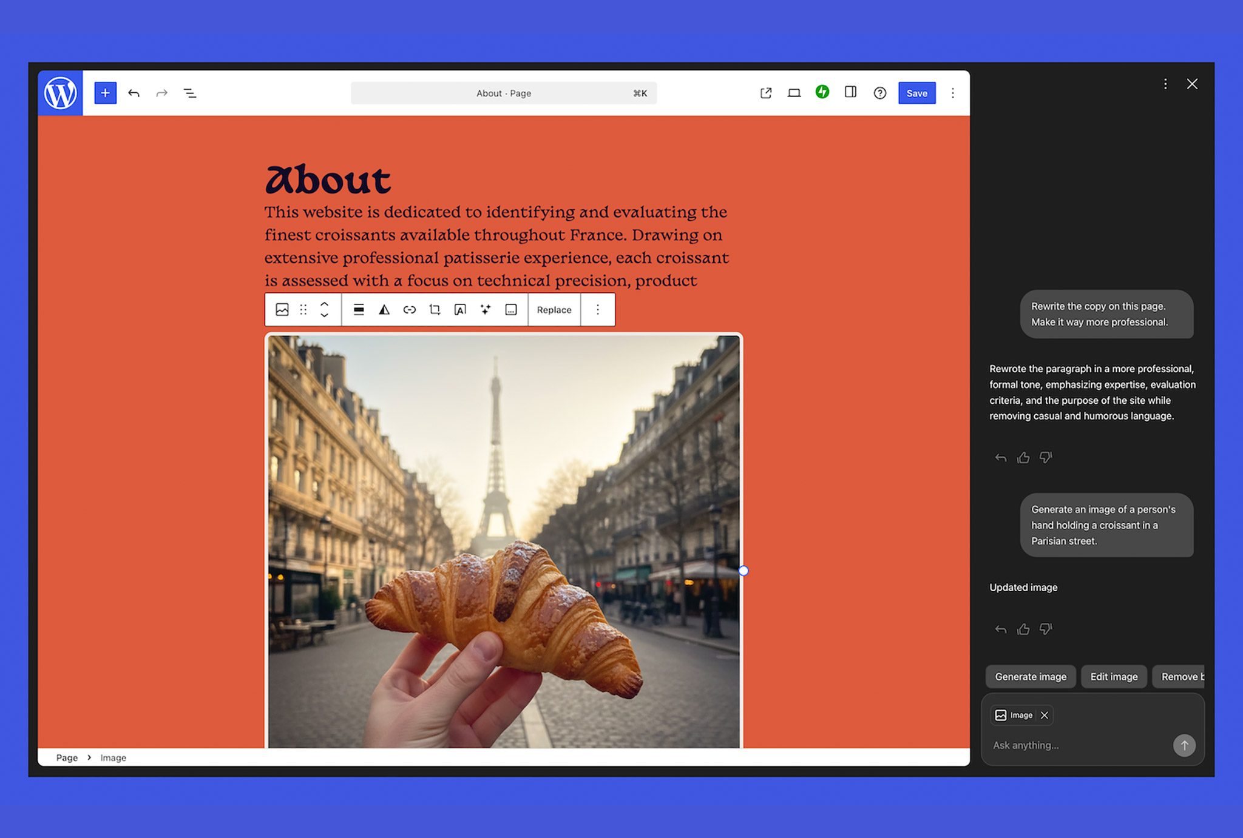Image resolution: width=1243 pixels, height=838 pixels.
Task: Apply a duotone filter to the image
Action: 384,309
